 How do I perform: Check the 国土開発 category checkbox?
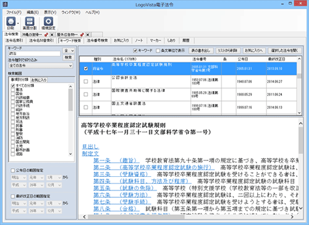(13, 142)
